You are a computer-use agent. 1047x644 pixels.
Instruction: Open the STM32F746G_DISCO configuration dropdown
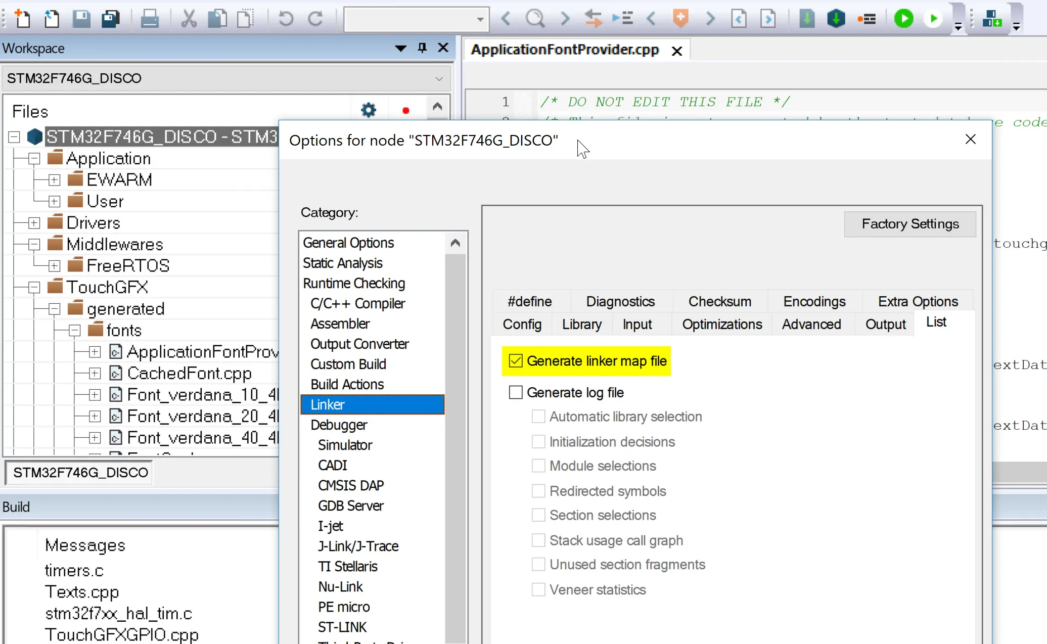438,78
